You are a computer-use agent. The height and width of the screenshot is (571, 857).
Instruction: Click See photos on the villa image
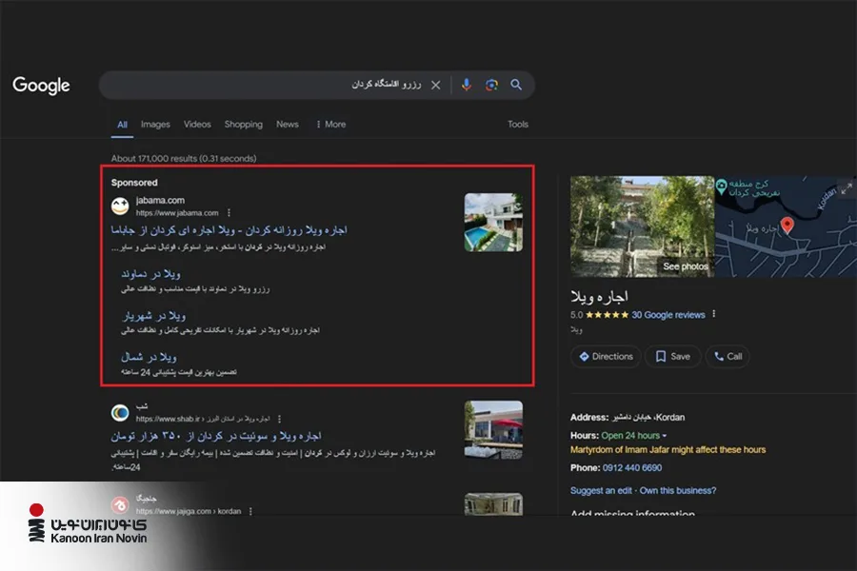686,266
